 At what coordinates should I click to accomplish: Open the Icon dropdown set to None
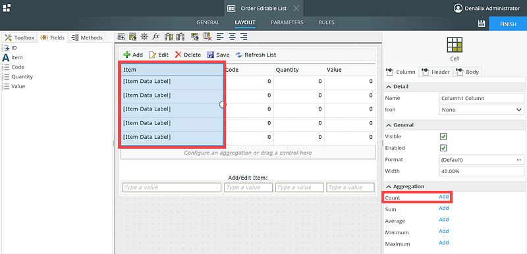click(482, 110)
